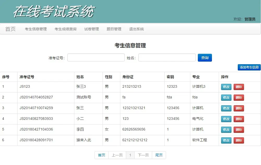Click 删除 for 测试账号
The height and width of the screenshot is (165, 261).
click(x=239, y=97)
